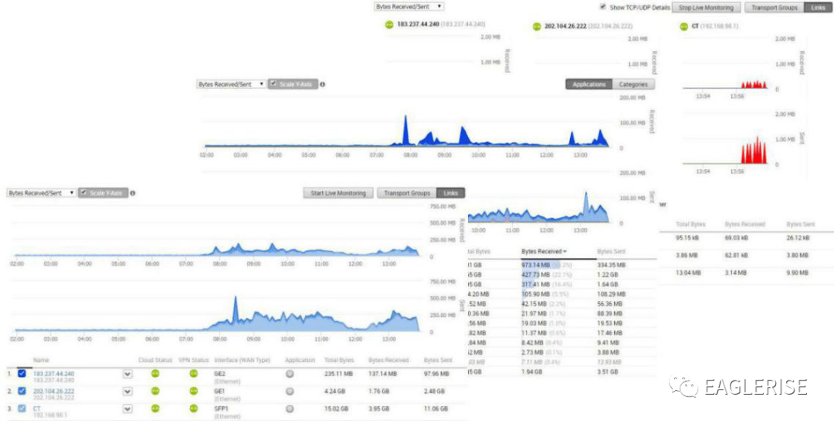Toggle checkbox for link 183.237.44.240 row

tap(22, 374)
